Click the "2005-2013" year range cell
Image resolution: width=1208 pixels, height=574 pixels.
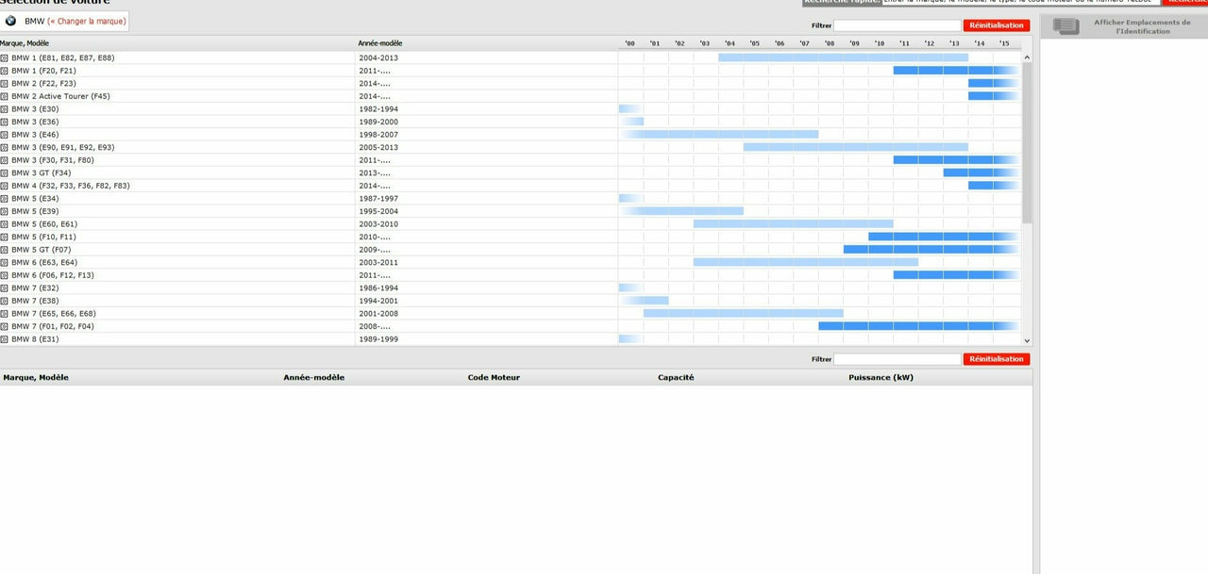coord(378,147)
